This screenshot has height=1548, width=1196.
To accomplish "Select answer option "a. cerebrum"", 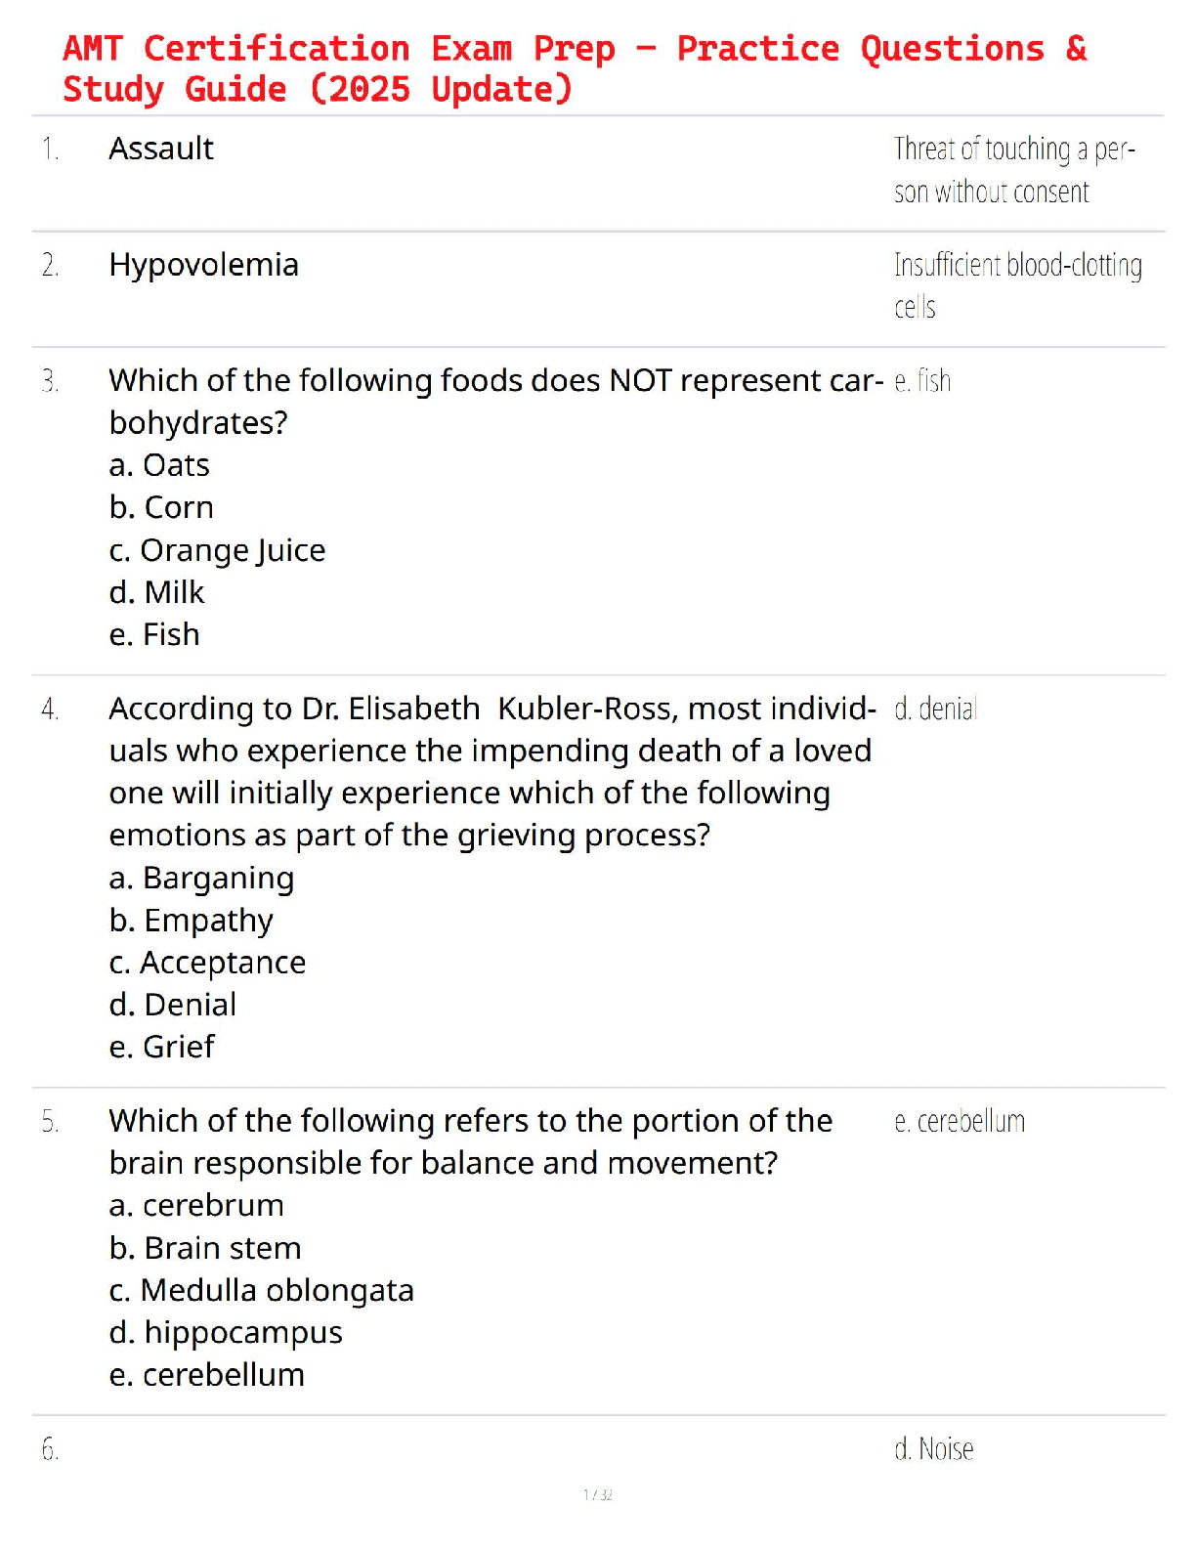I will [196, 1206].
